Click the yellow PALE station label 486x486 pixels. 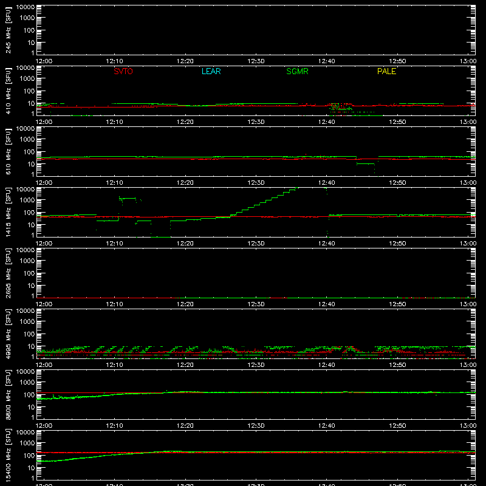(386, 71)
